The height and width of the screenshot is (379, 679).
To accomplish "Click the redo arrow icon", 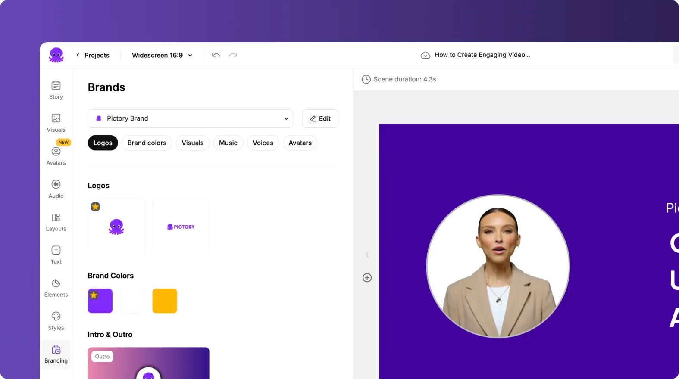I will point(233,55).
